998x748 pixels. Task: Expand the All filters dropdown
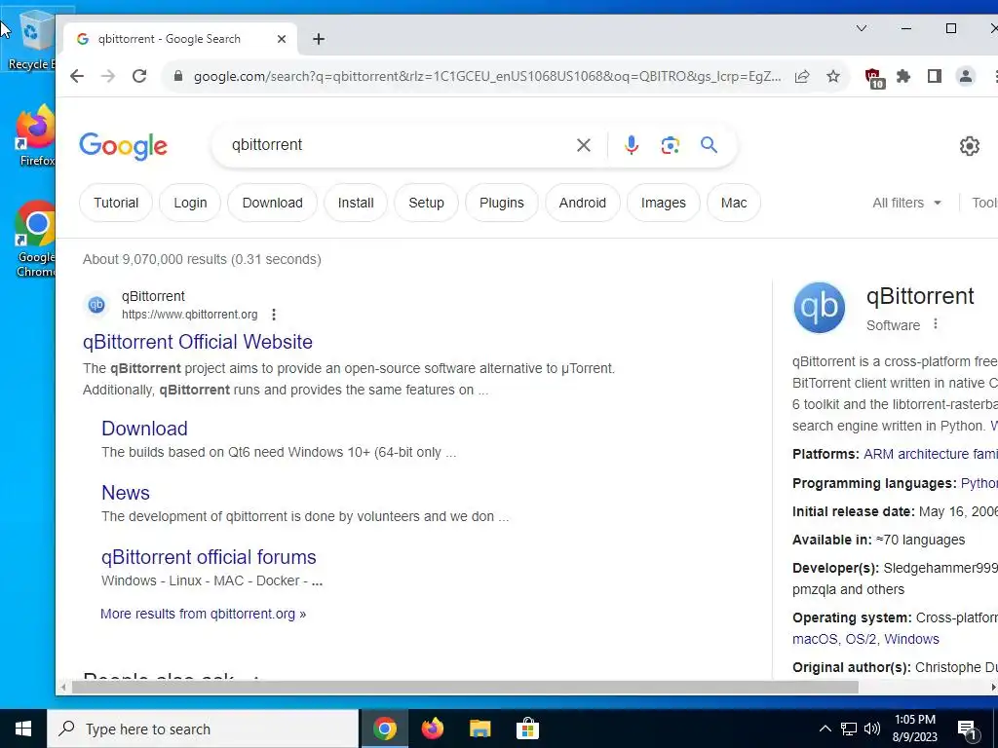coord(907,203)
